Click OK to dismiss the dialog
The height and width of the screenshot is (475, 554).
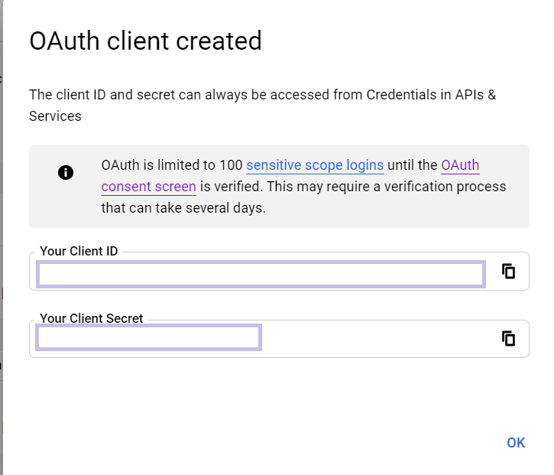coord(516,443)
